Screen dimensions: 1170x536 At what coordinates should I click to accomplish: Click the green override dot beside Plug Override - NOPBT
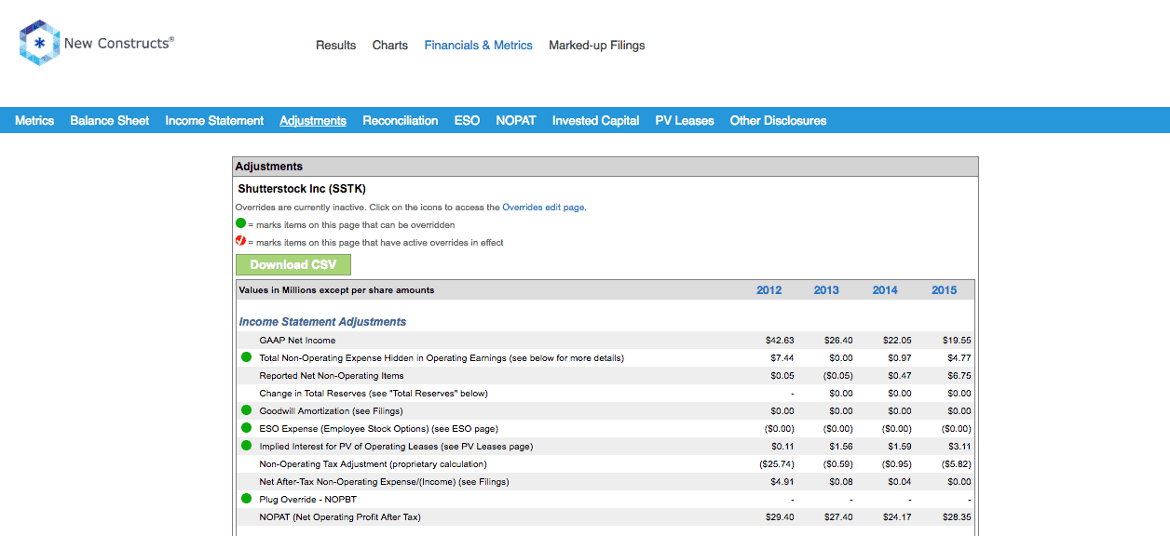(x=247, y=499)
